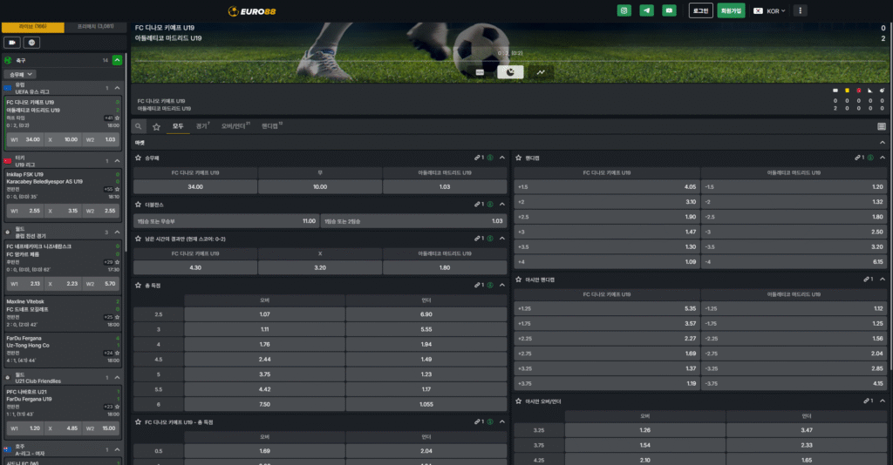
Task: Toggle favorite star for 총 득점 market
Action: point(139,285)
